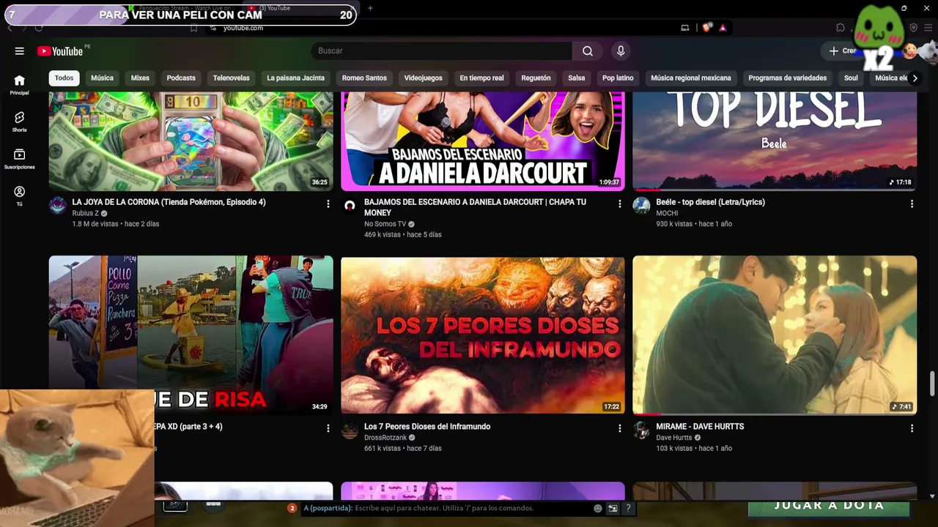Play the 7 Peores Dioses thumbnail
The width and height of the screenshot is (938, 527).
483,335
